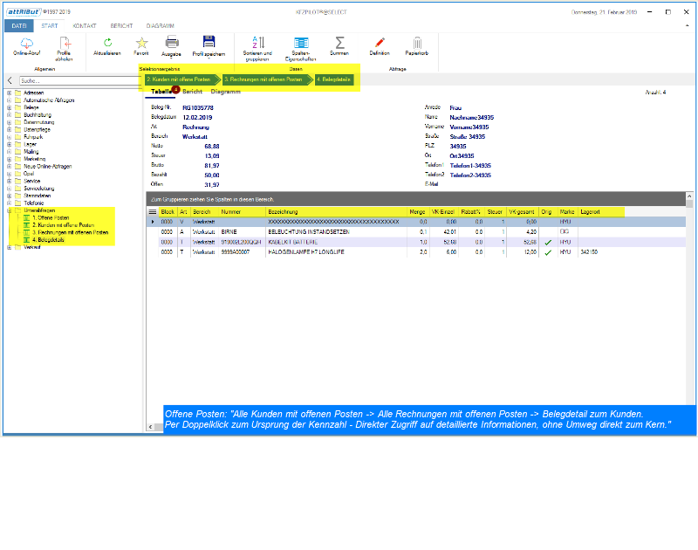Viewport: 698px width, 550px height.
Task: Open Ausgabe via the printer icon
Action: point(172,42)
